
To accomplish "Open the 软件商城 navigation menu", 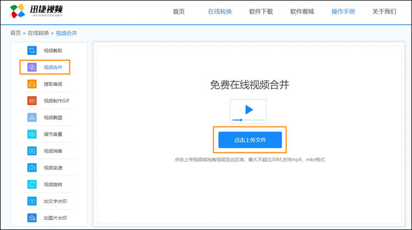I will pos(302,12).
